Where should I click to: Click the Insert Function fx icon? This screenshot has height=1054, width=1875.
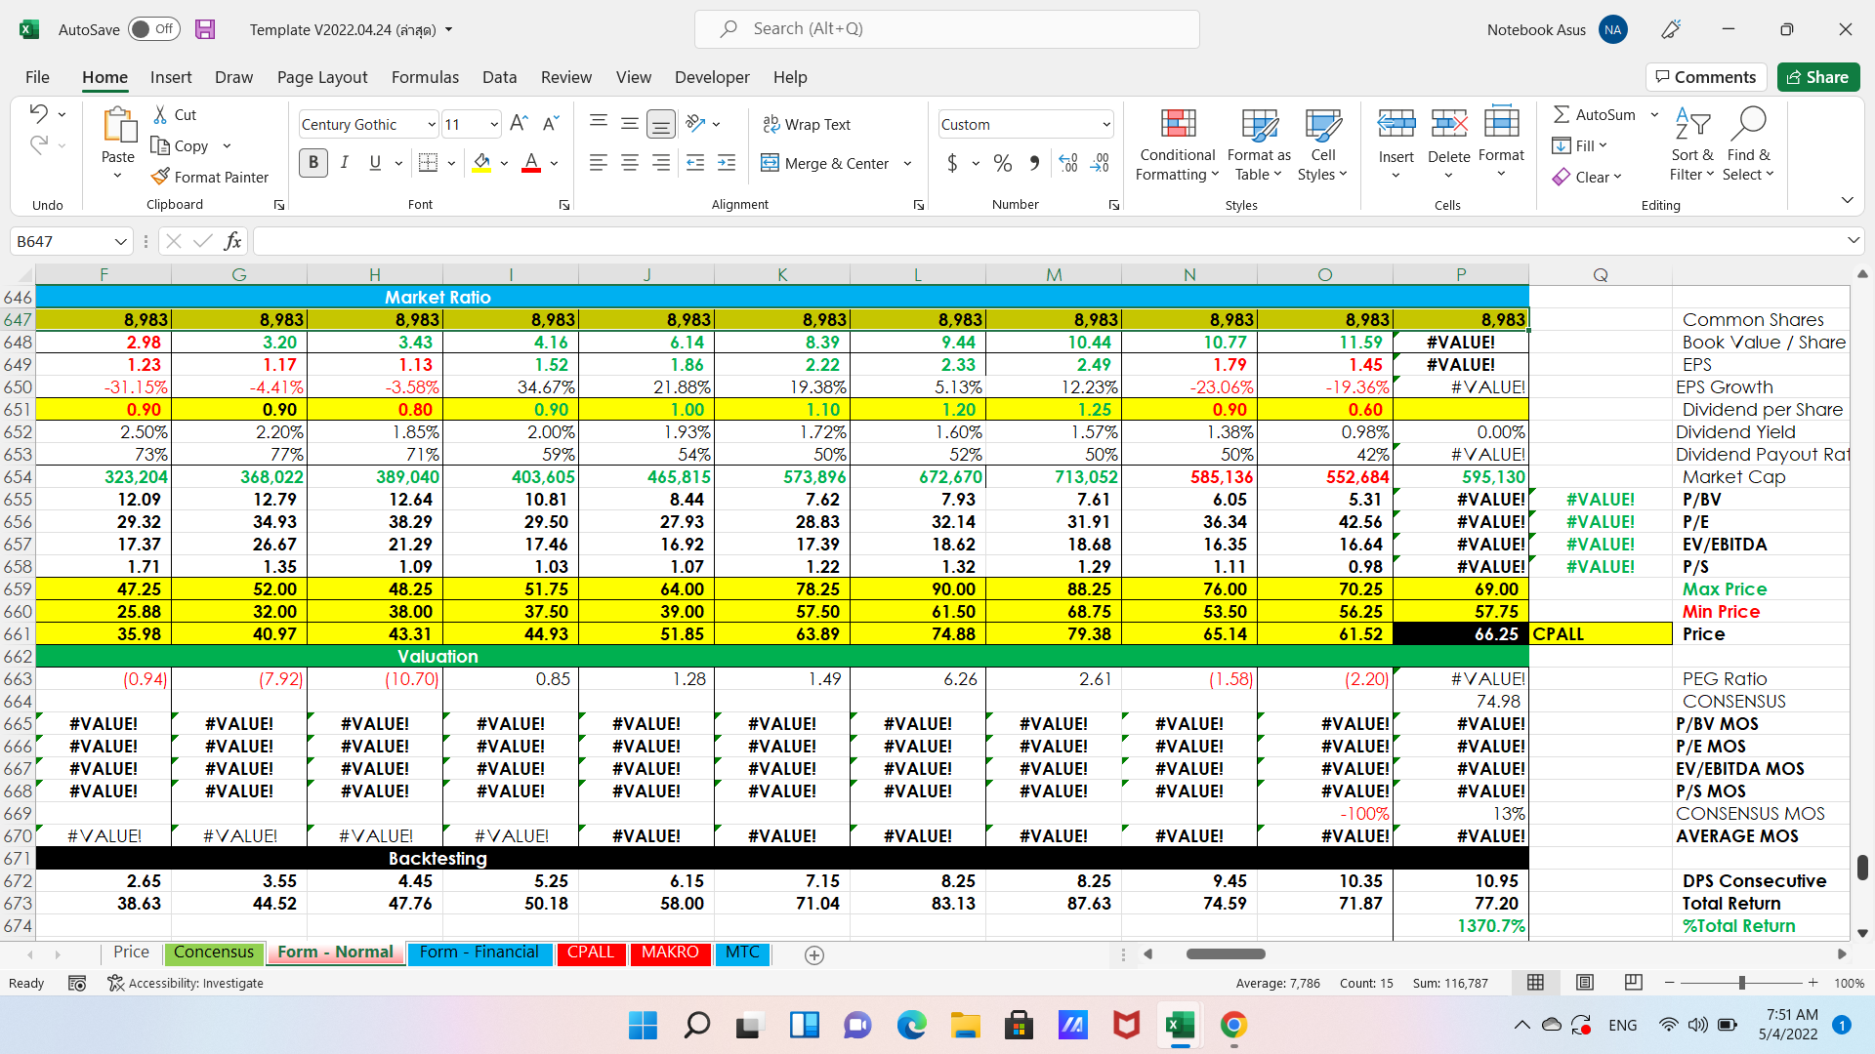(x=232, y=241)
